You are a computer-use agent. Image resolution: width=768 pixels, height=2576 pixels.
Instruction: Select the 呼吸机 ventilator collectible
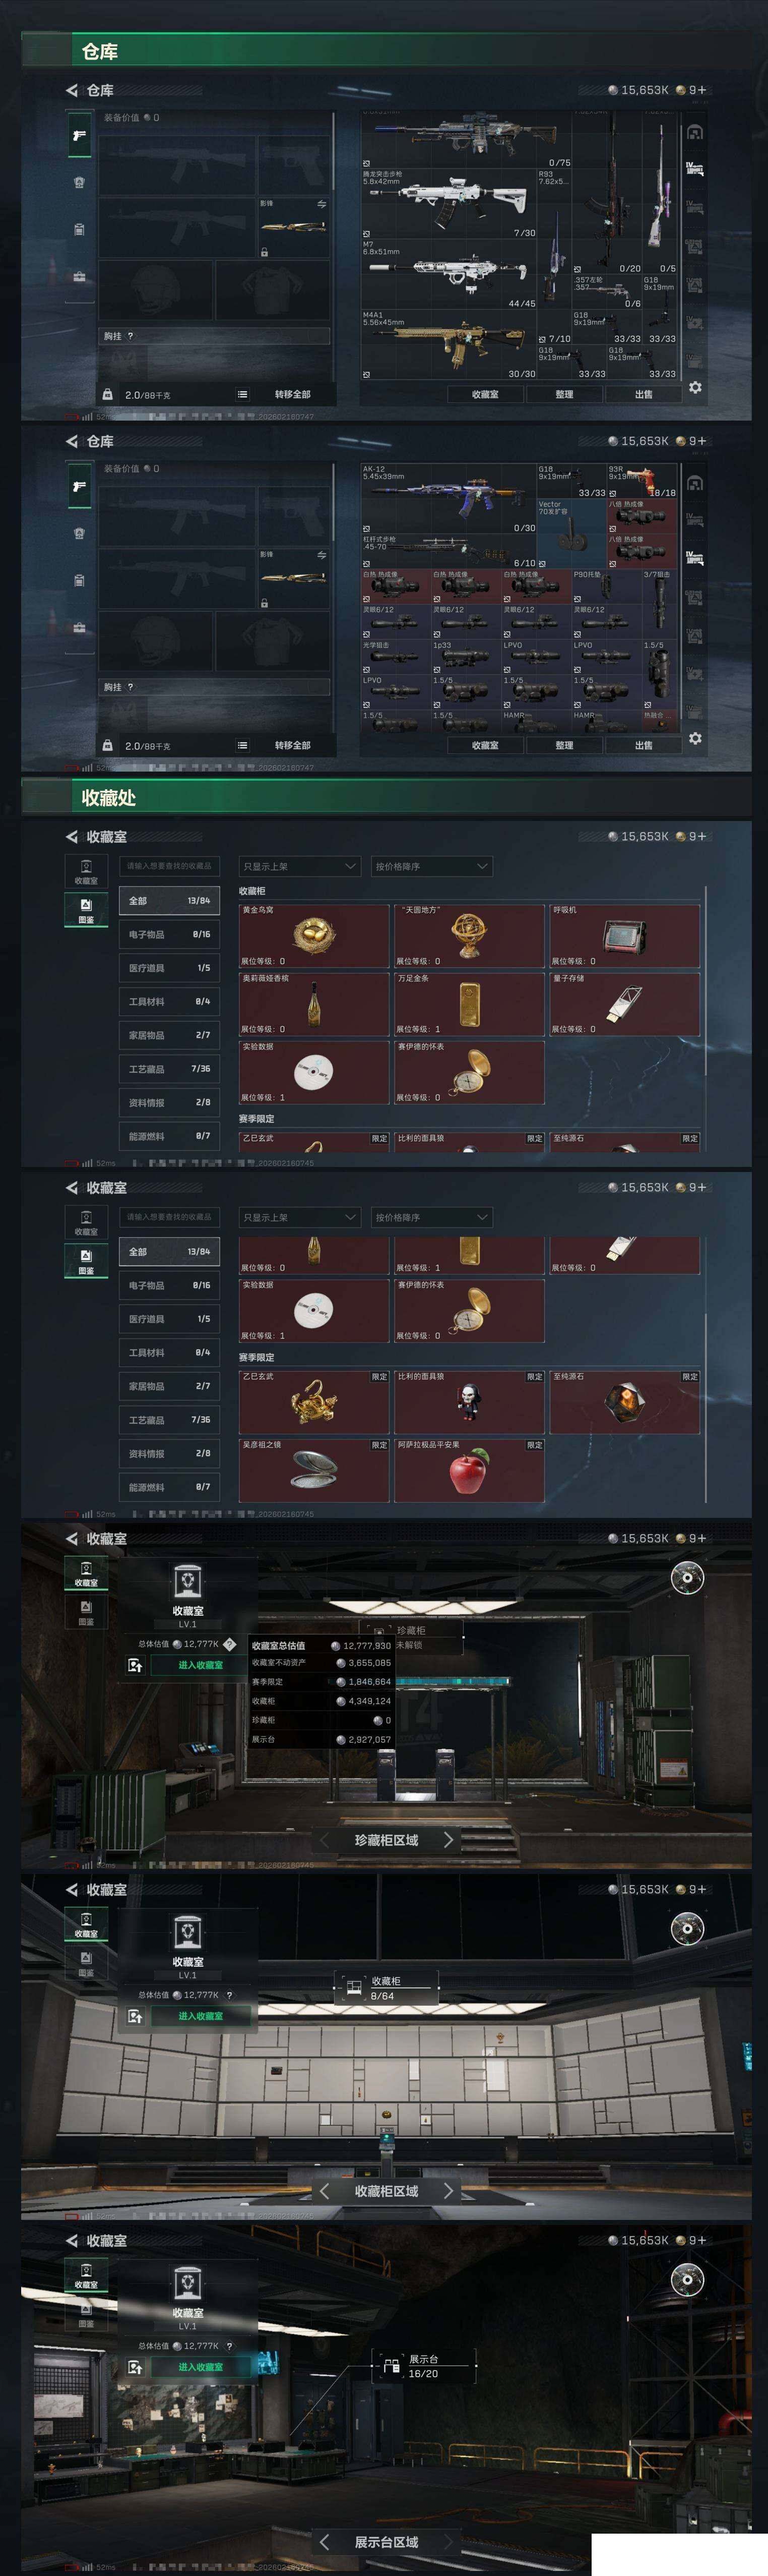pos(625,936)
